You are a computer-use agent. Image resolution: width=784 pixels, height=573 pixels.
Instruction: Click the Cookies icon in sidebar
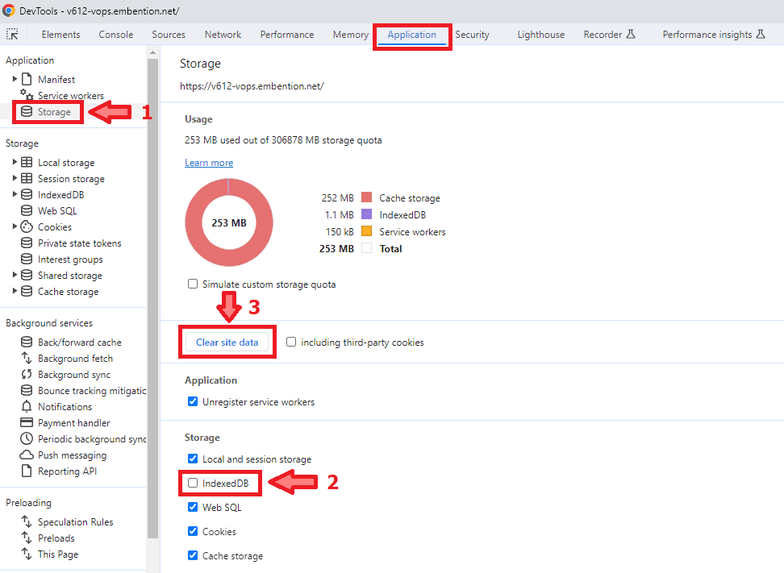(x=27, y=227)
